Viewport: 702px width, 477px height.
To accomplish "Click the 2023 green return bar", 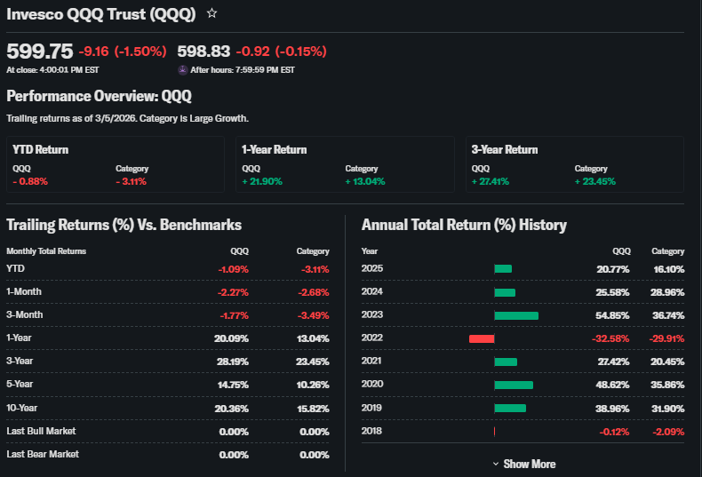I will pyautogui.click(x=516, y=315).
